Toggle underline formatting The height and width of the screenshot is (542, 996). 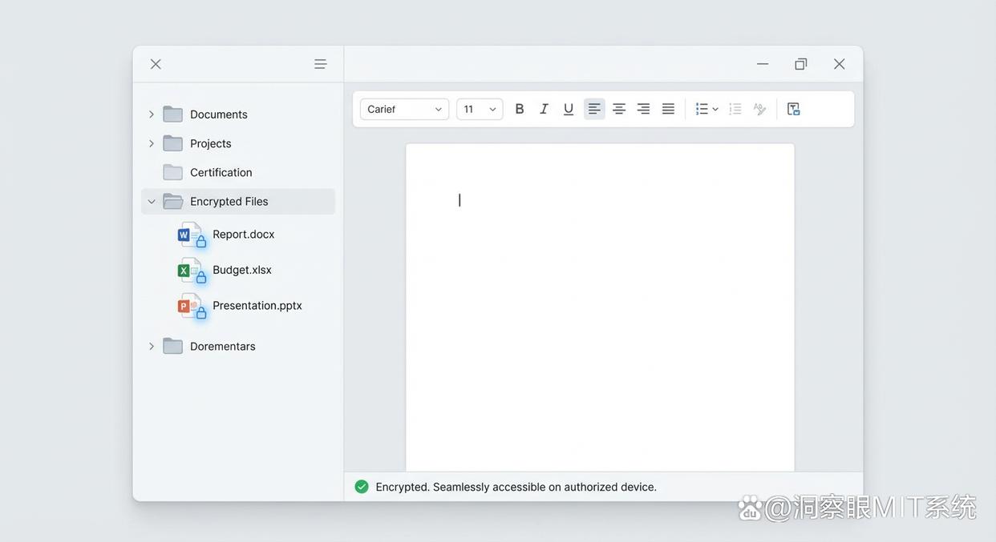pyautogui.click(x=569, y=109)
